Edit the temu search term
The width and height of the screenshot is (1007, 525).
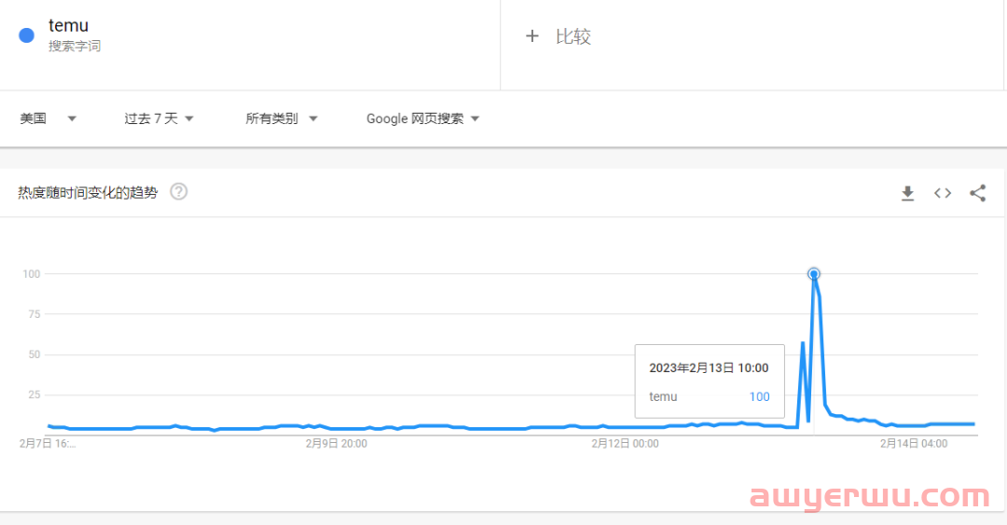click(68, 26)
